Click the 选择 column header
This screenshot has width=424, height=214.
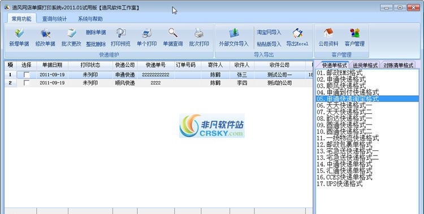(27, 65)
